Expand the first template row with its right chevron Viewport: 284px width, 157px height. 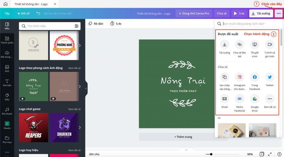[80, 45]
